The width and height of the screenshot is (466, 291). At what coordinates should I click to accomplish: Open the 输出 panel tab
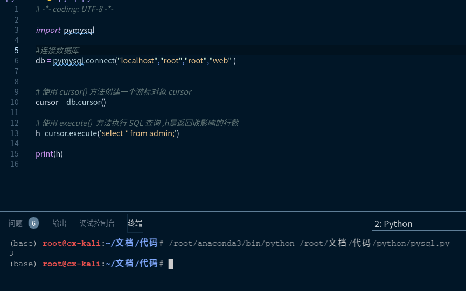point(59,223)
